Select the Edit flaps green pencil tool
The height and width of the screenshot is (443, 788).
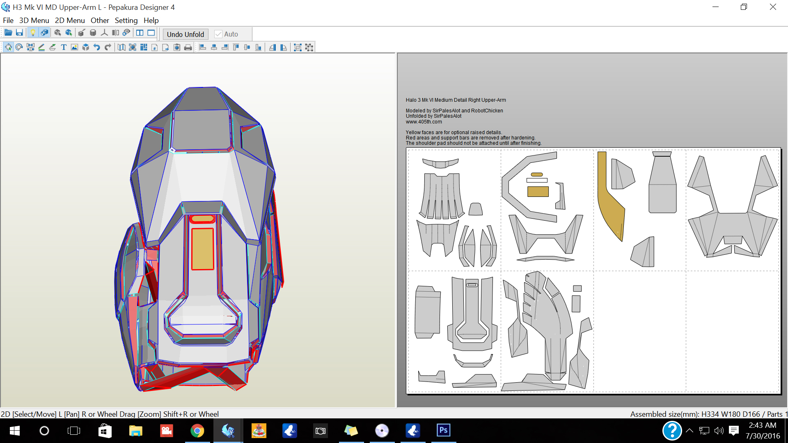coord(41,47)
